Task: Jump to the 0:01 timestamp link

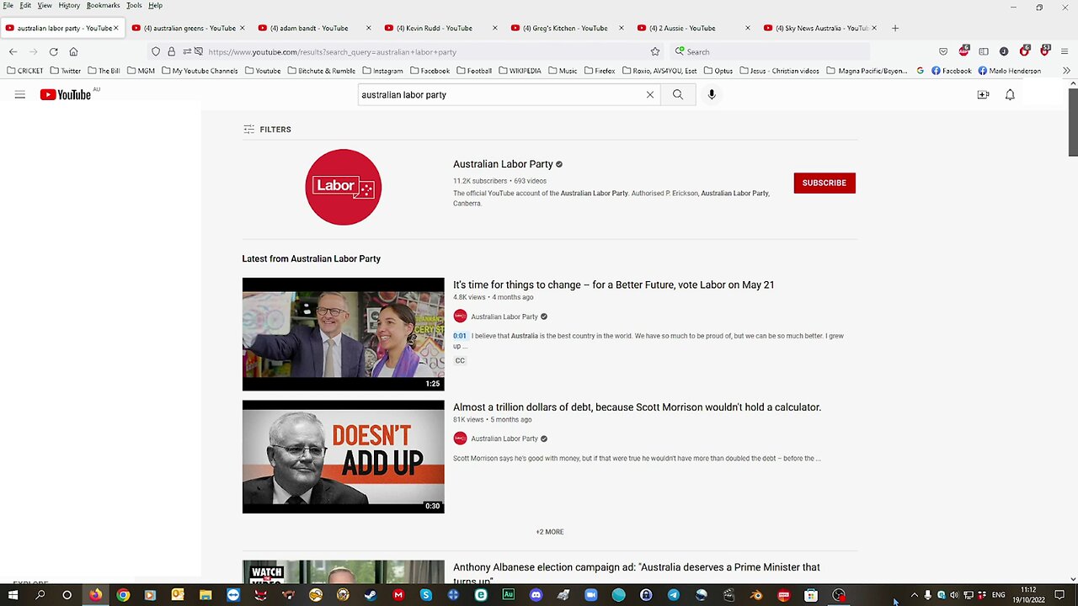Action: pyautogui.click(x=460, y=336)
